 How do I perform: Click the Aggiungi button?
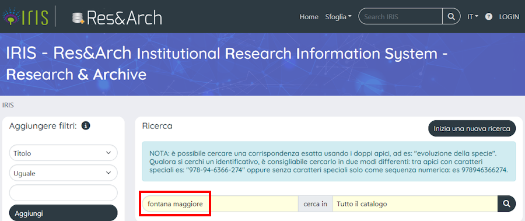pos(63,213)
